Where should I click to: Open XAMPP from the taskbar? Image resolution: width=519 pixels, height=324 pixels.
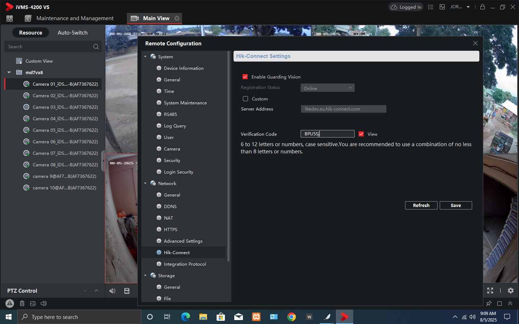pyautogui.click(x=256, y=317)
